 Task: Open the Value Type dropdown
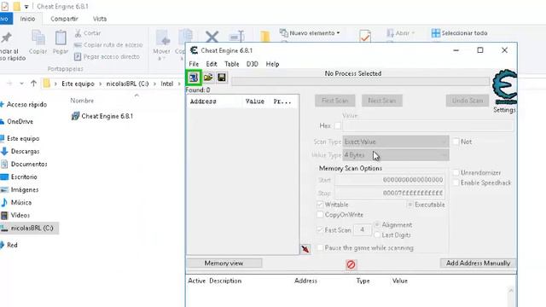pos(396,155)
